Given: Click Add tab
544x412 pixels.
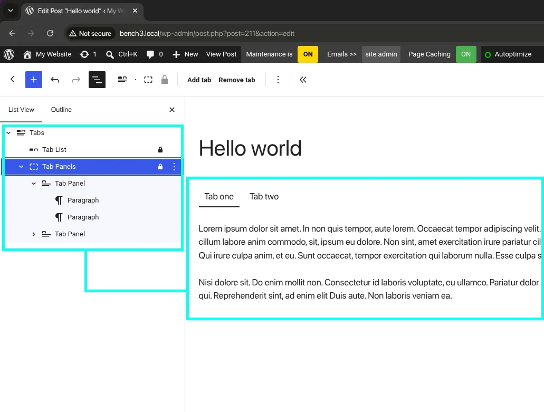Looking at the screenshot, I should [199, 80].
